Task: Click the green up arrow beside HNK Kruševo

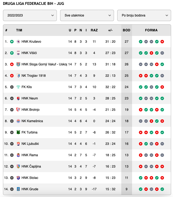Action: point(12,42)
